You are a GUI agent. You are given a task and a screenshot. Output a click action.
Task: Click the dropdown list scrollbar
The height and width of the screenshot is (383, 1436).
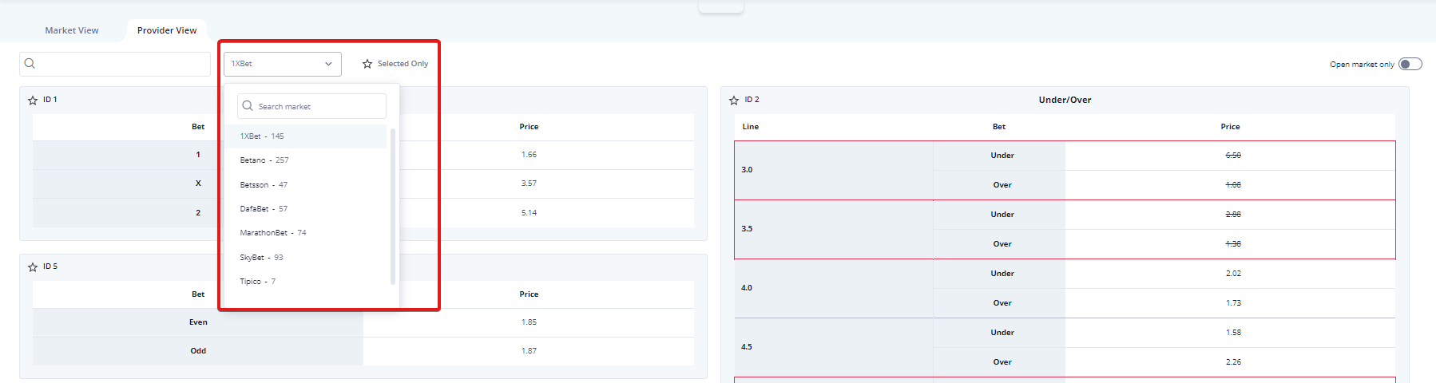tap(393, 206)
